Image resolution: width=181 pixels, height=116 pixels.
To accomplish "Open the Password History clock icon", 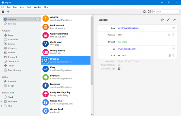I will pos(119,65).
